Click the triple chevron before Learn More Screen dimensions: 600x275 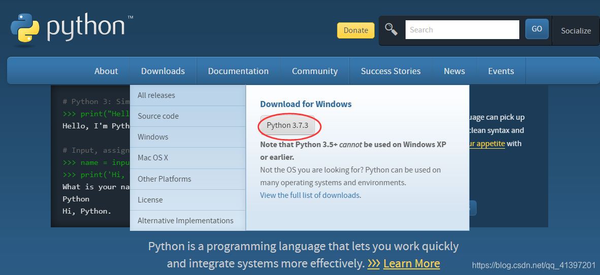tap(374, 263)
